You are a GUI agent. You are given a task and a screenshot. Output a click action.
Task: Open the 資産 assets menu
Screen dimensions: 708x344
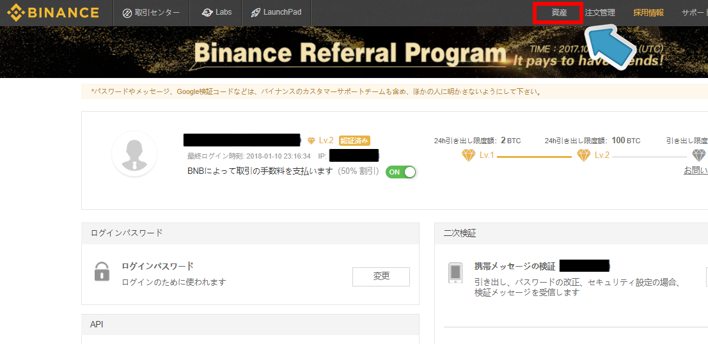[x=558, y=13]
